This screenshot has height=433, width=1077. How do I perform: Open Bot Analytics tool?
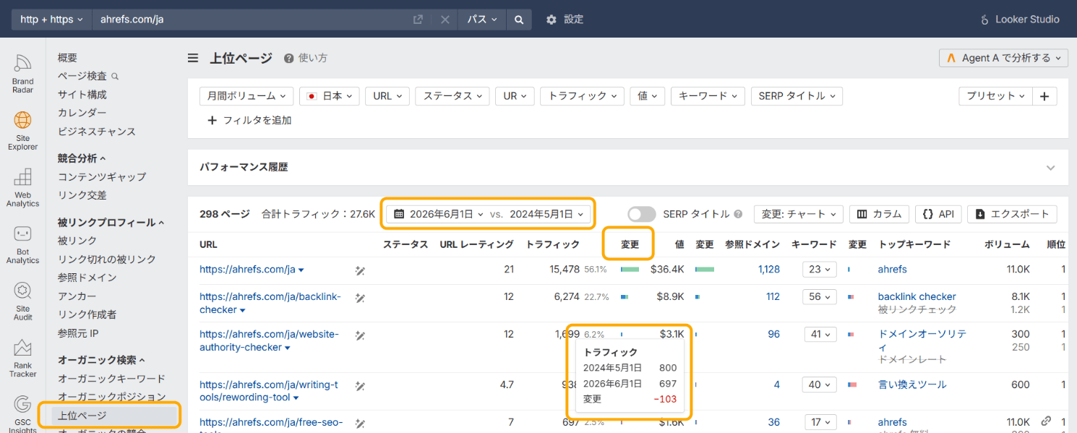click(22, 245)
